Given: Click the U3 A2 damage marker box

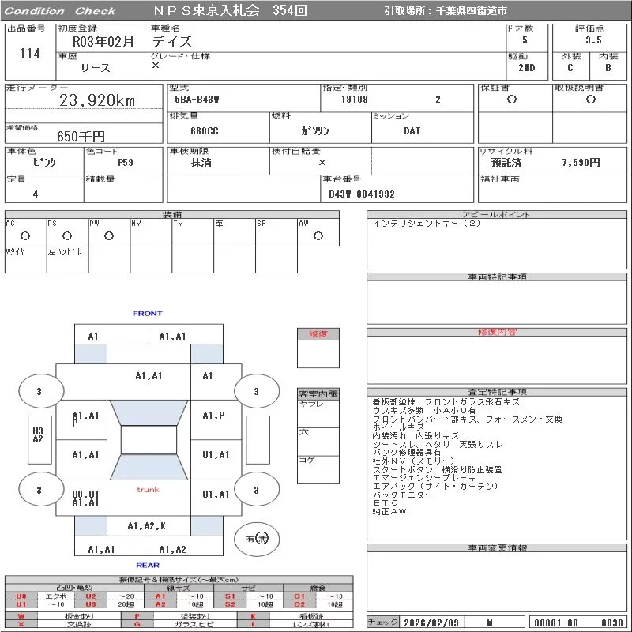Looking at the screenshot, I should 37,435.
